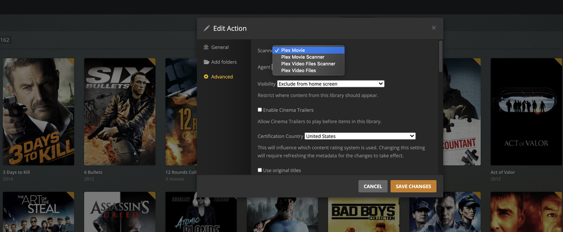This screenshot has height=232, width=563.
Task: Enable Cinema Trailers checkbox
Action: pyautogui.click(x=260, y=110)
